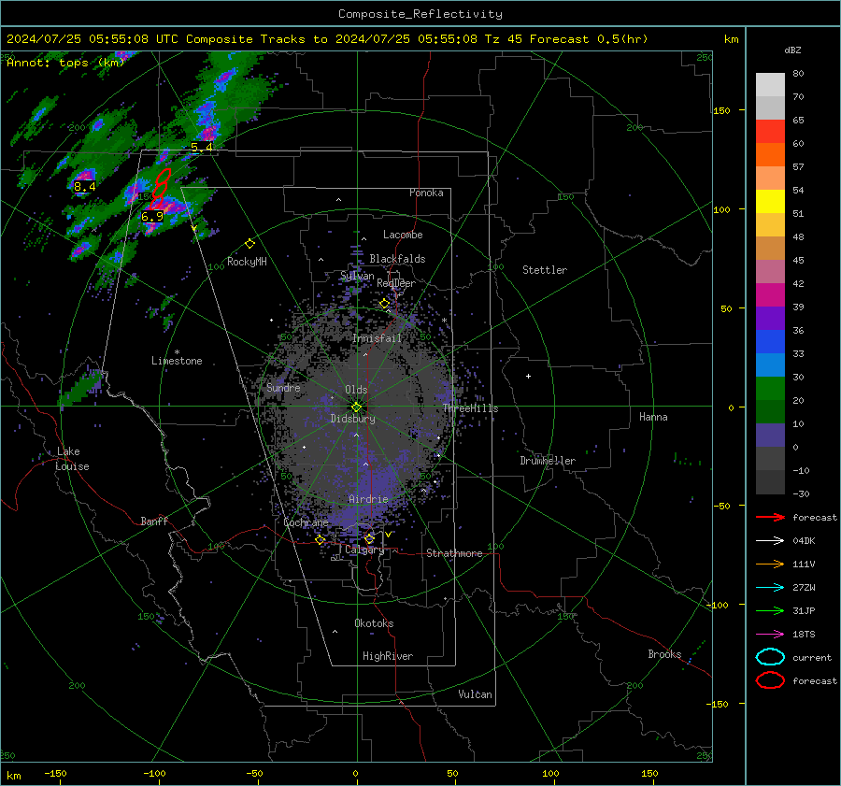The height and width of the screenshot is (786, 841).
Task: Click the Okotoks town label
Action: 374,623
